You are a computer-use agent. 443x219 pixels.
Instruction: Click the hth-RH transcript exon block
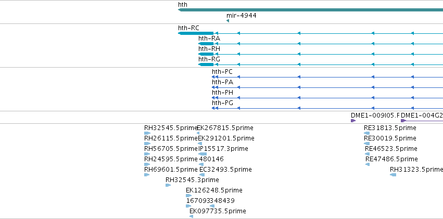[206, 54]
